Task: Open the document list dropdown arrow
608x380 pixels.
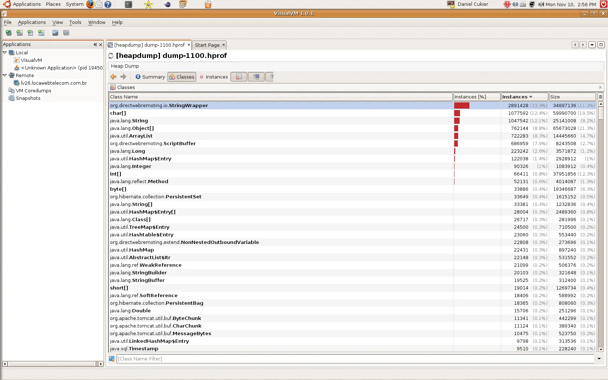Action: pos(592,45)
